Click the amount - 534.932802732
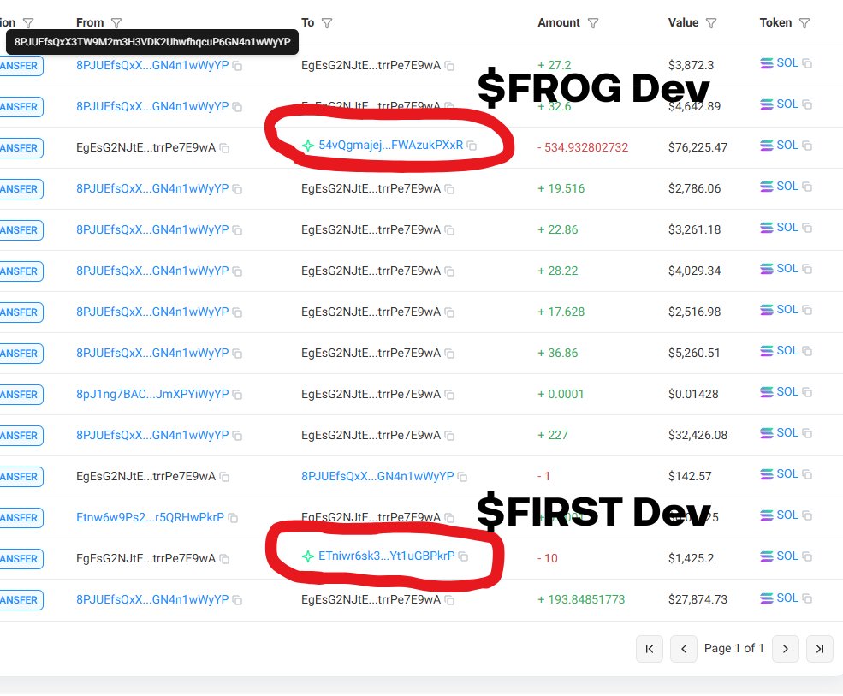This screenshot has width=843, height=696. click(583, 147)
